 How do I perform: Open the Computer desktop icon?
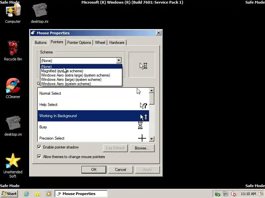coord(13,14)
